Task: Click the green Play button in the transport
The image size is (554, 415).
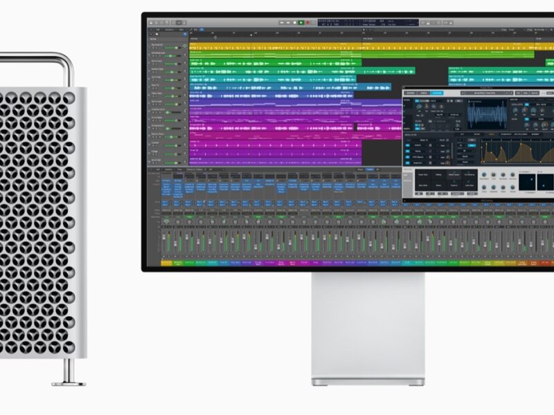Action: (301, 23)
